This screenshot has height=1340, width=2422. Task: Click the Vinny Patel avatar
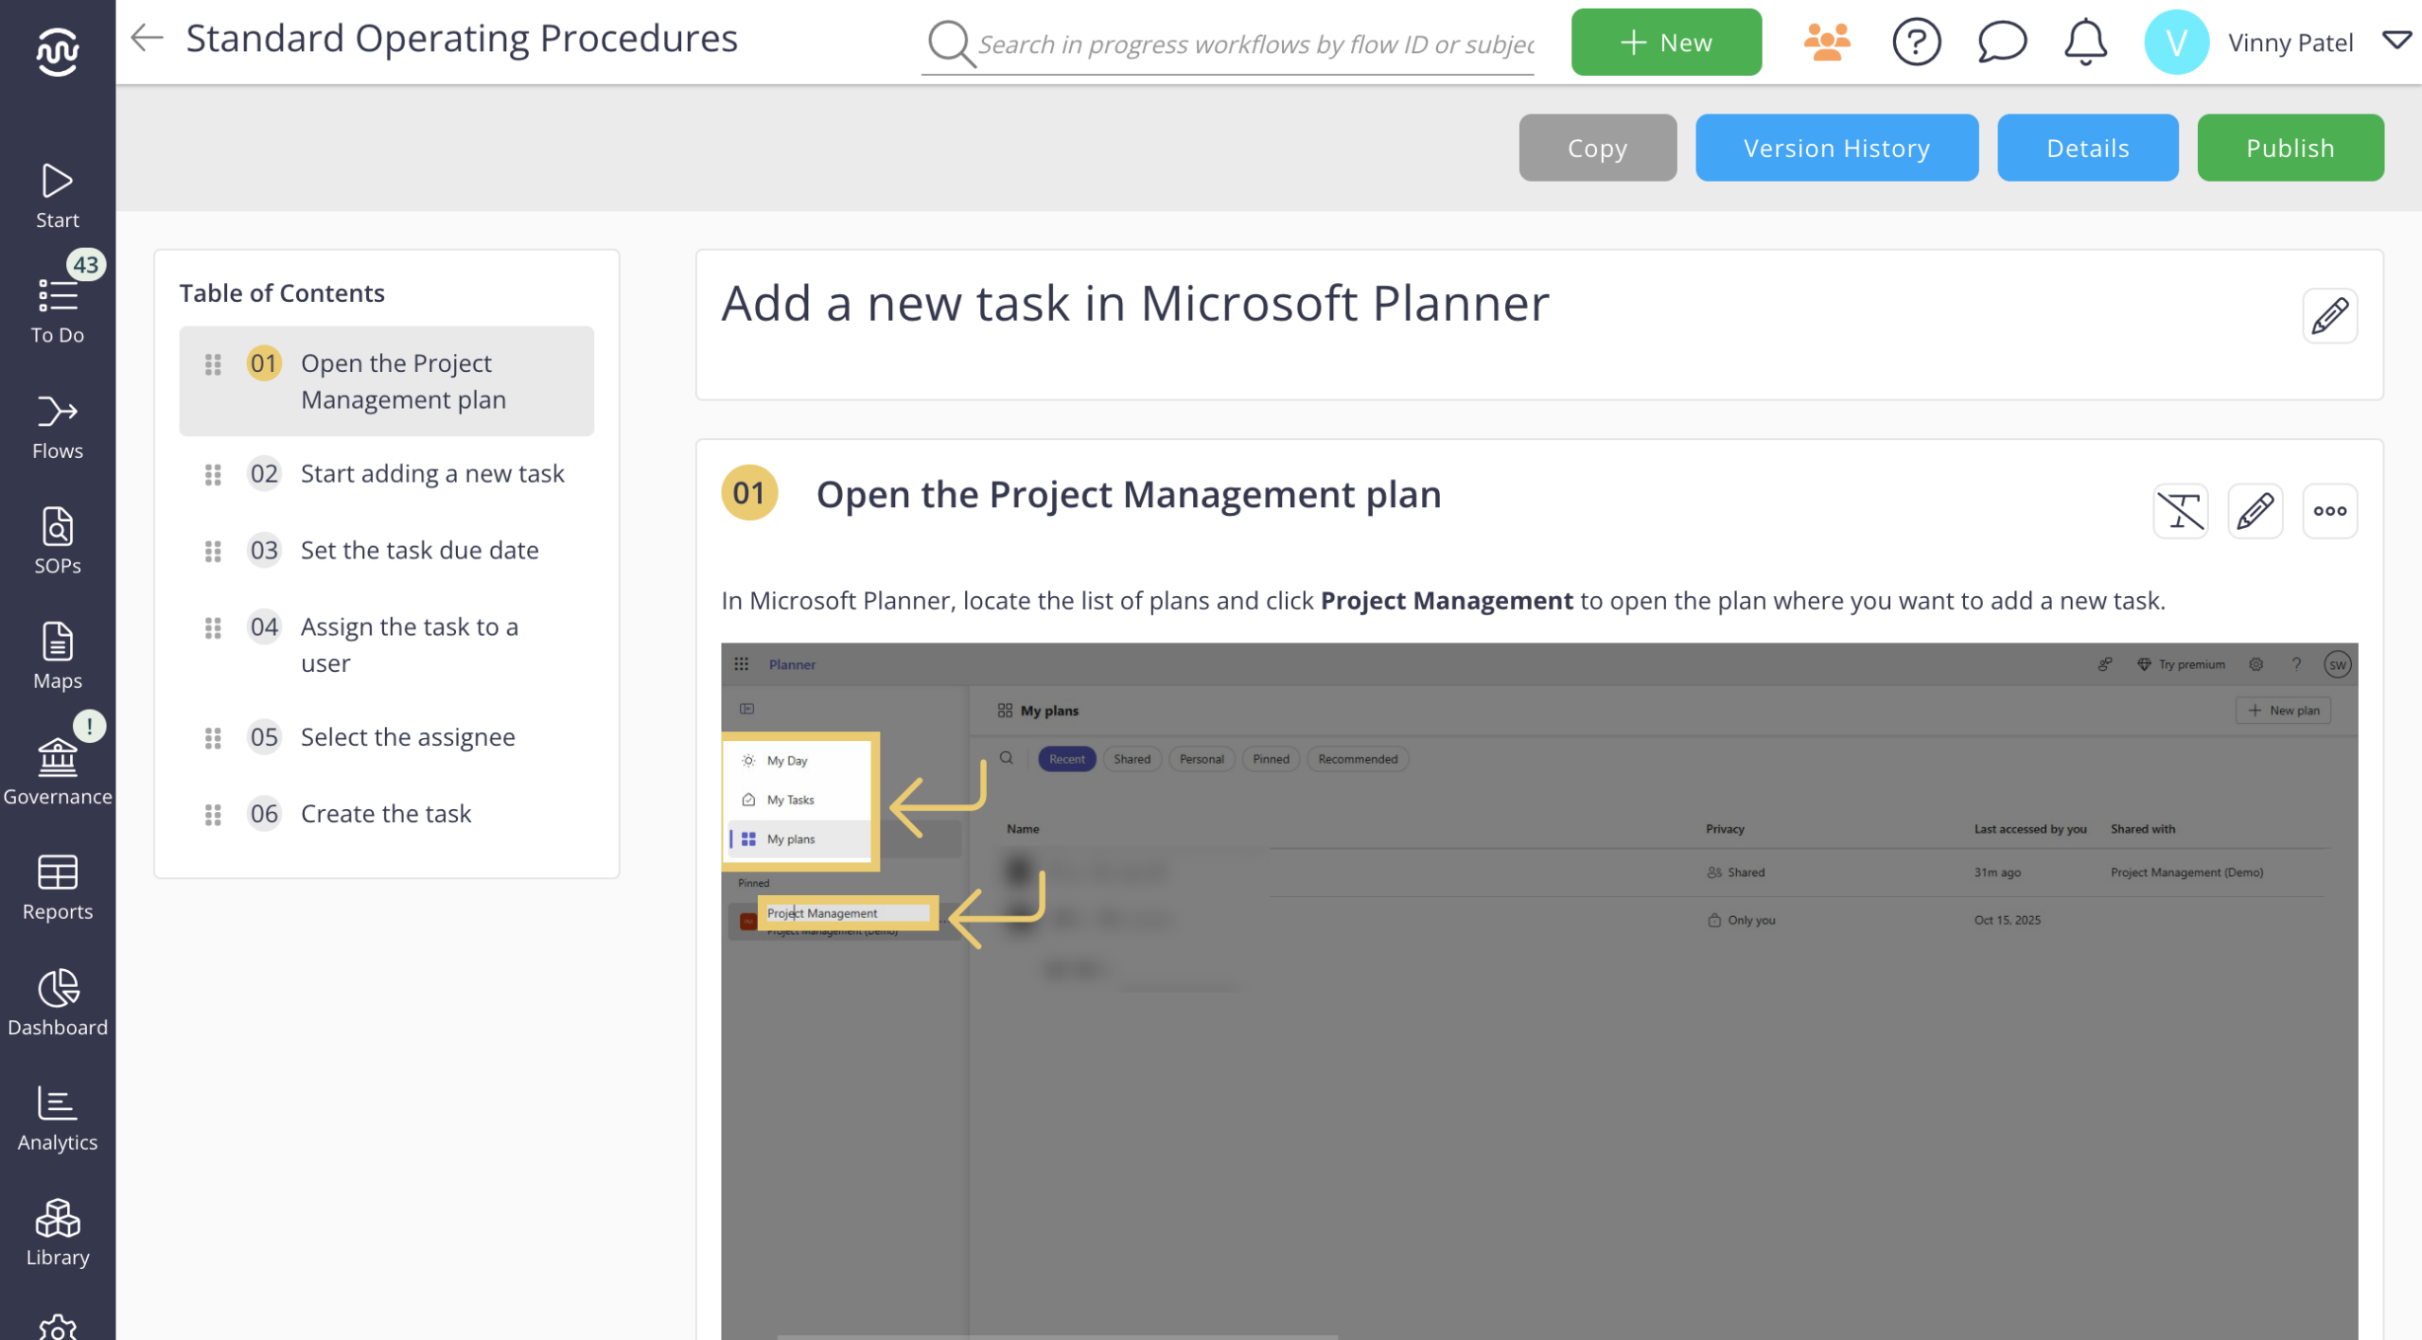pos(2176,43)
